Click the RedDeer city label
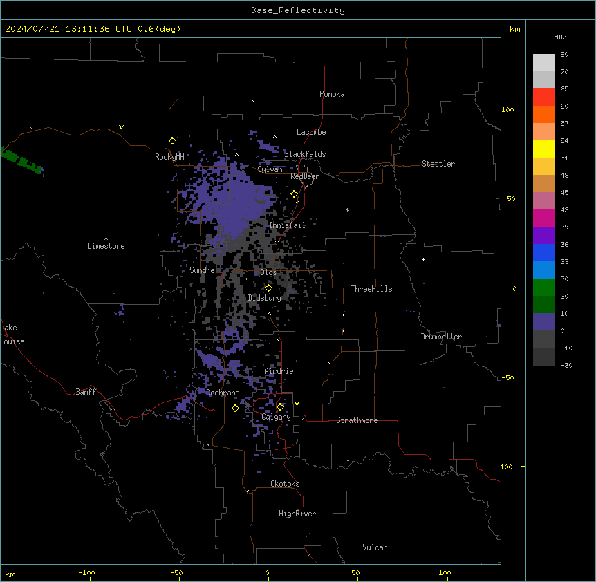596x582 pixels. [304, 176]
